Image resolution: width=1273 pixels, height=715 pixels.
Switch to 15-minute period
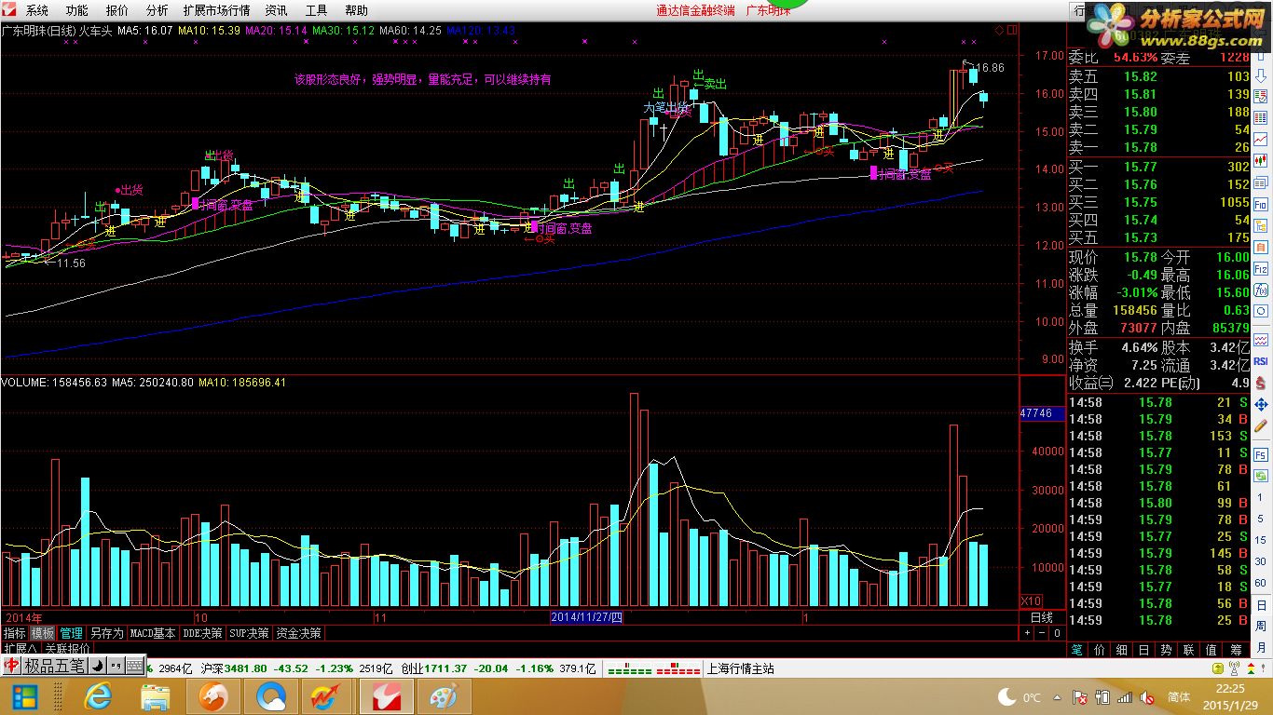(x=1261, y=540)
